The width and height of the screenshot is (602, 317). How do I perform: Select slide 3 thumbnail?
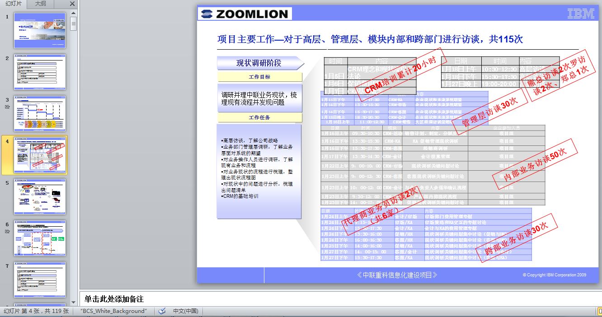click(x=40, y=113)
